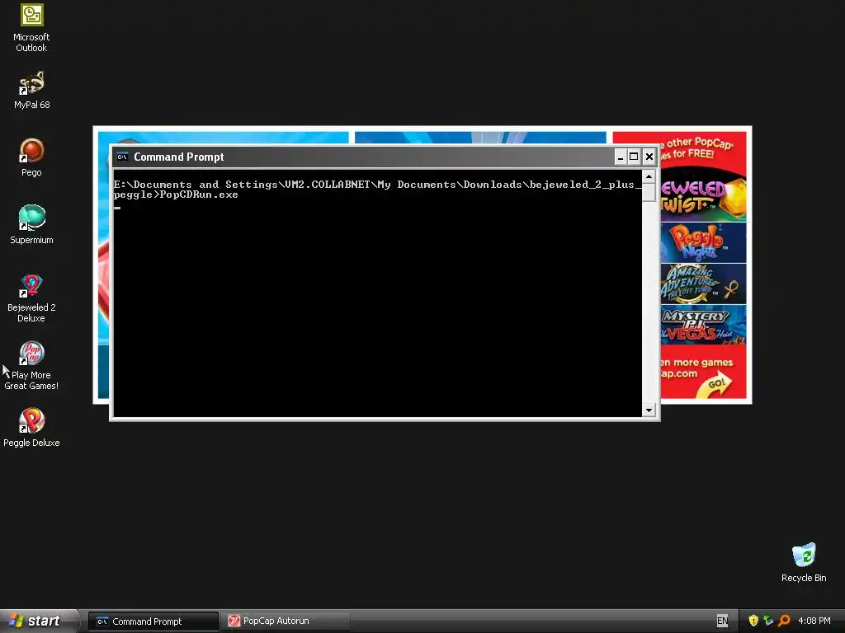Click the PopCDRun.exe command line text
This screenshot has width=845, height=633.
199,195
